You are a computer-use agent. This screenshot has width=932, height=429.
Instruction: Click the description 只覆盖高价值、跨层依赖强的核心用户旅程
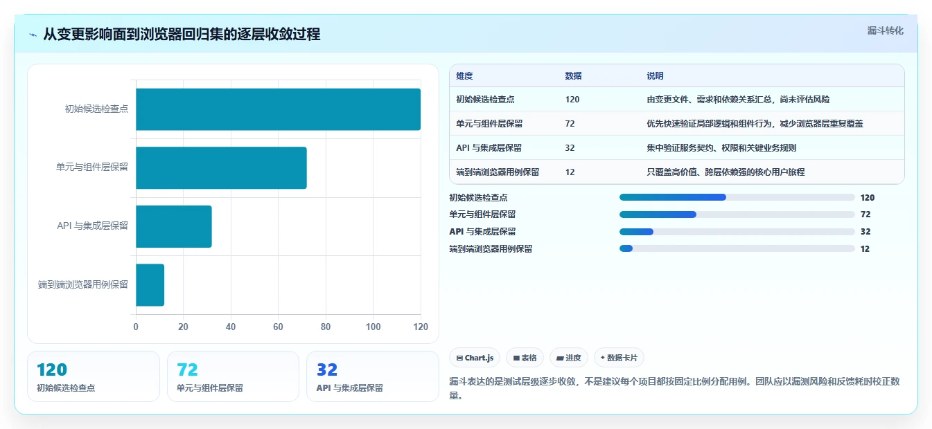pyautogui.click(x=726, y=172)
